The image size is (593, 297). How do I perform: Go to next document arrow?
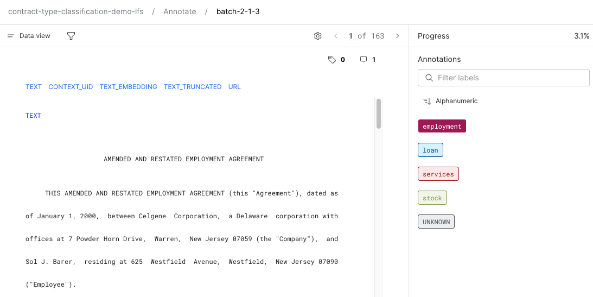click(398, 36)
